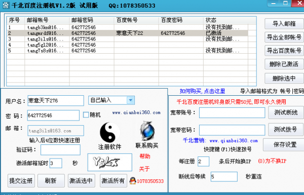Viewport: 304px width, 195px height.
Task: Click the 百度帐号 column header
Action: [136, 20]
